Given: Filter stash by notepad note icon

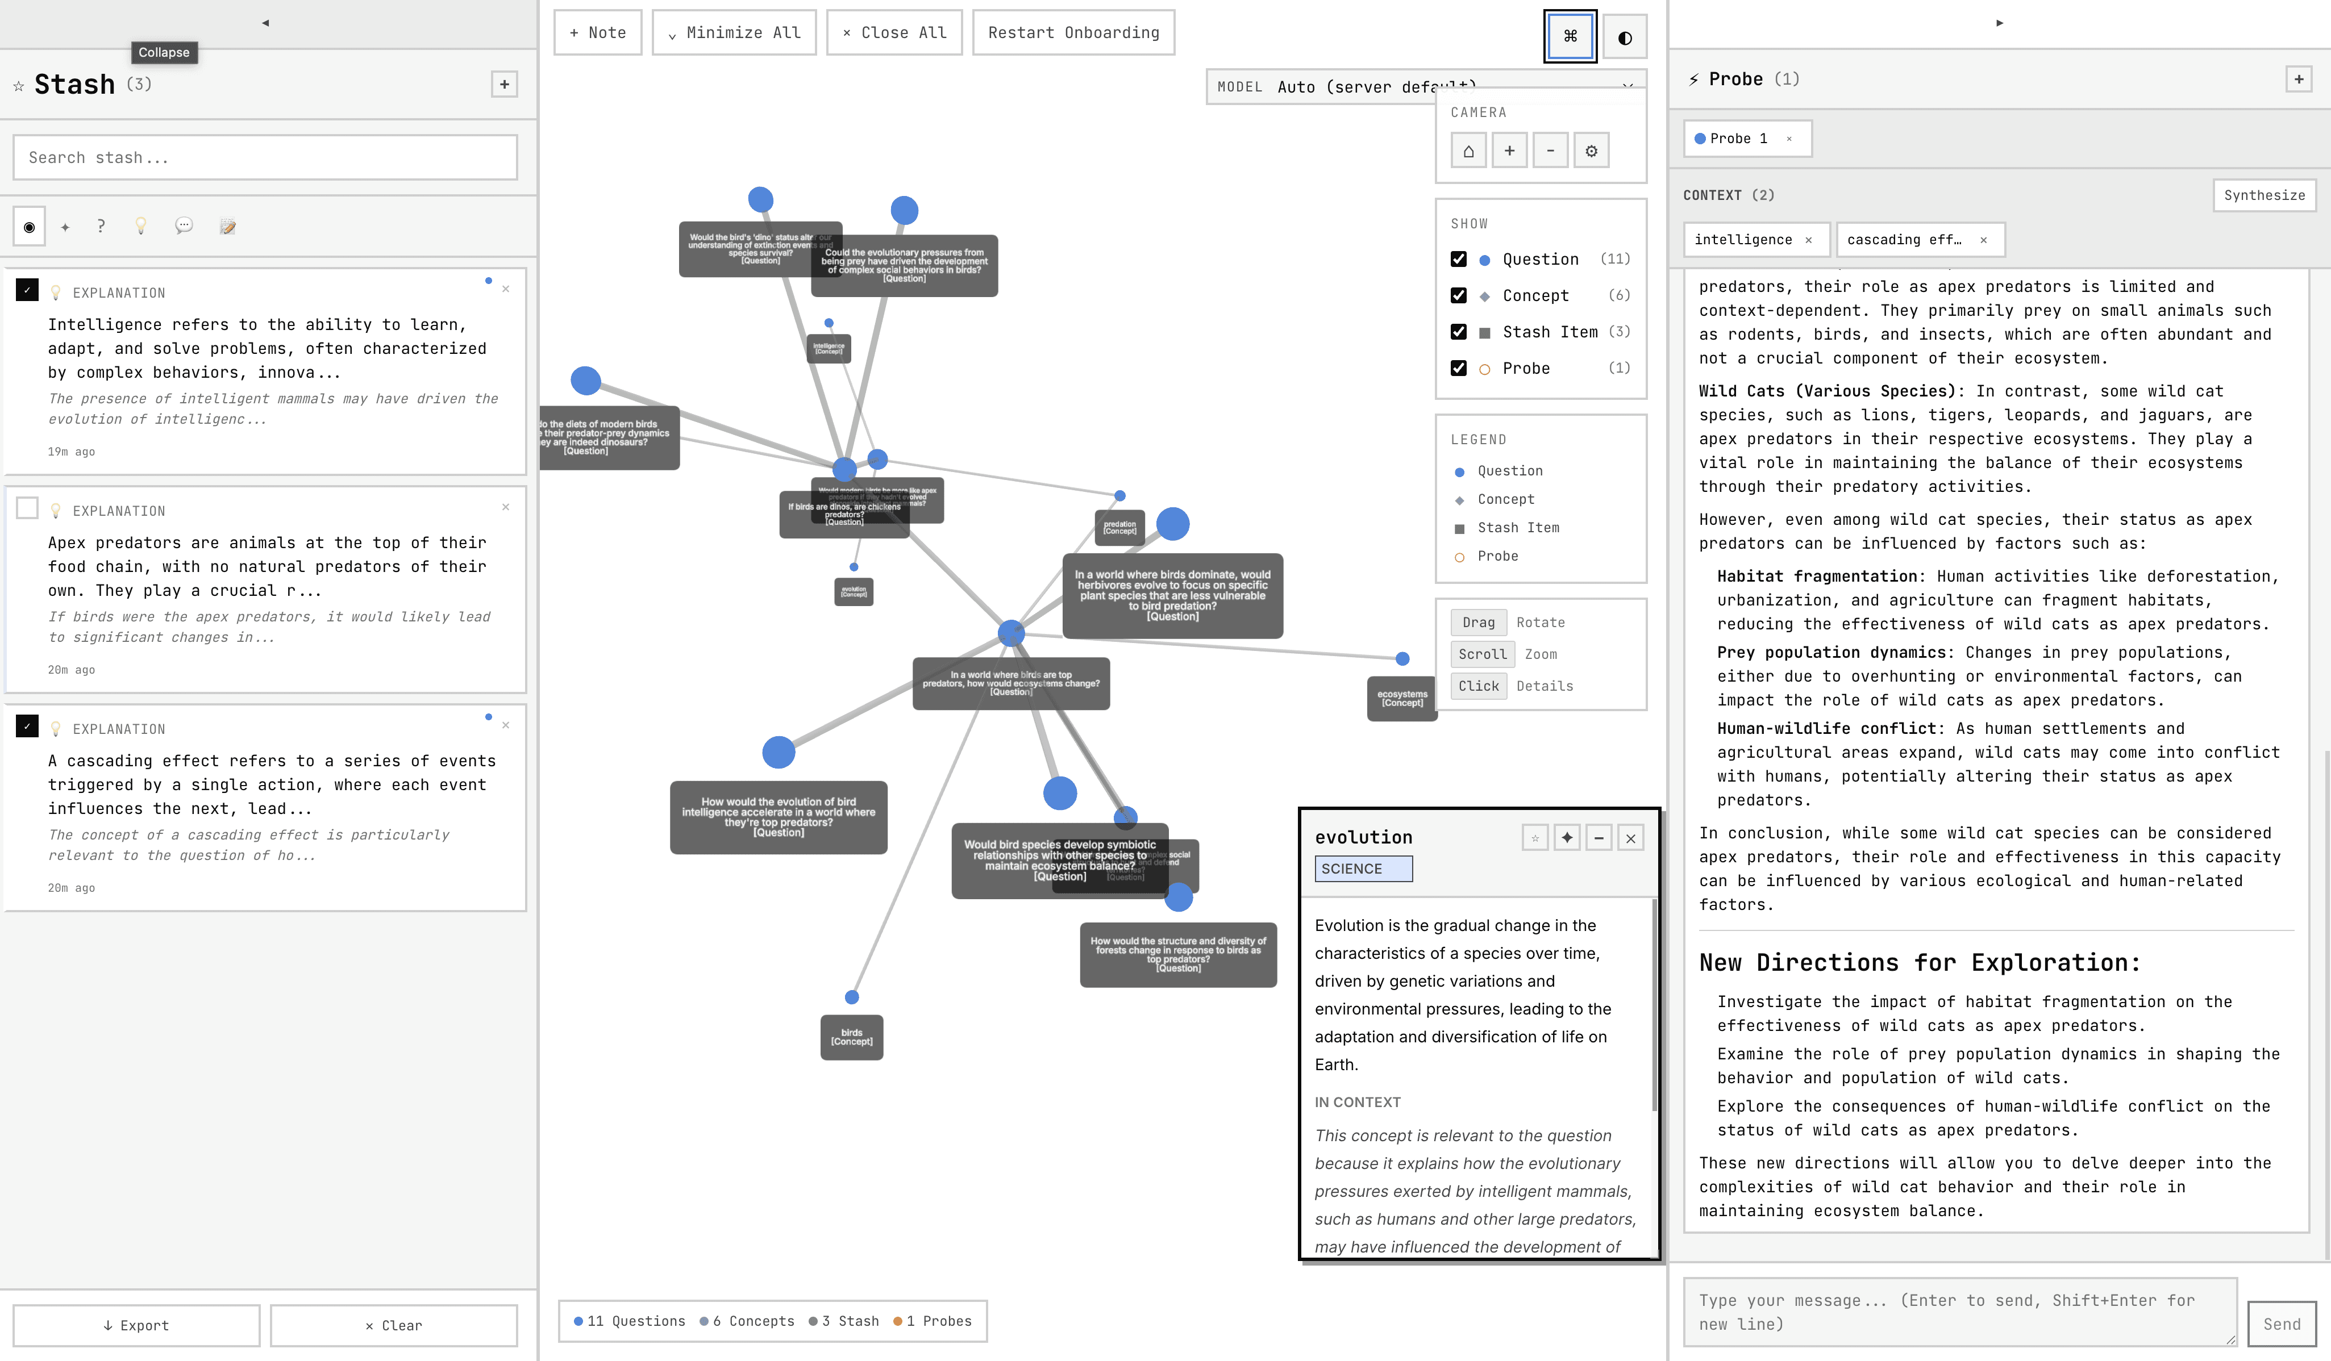Looking at the screenshot, I should point(227,226).
